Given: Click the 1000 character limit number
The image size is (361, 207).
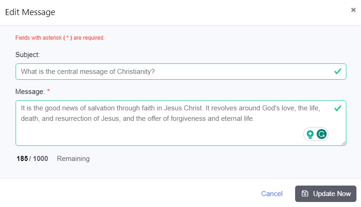Looking at the screenshot, I should click(40, 159).
